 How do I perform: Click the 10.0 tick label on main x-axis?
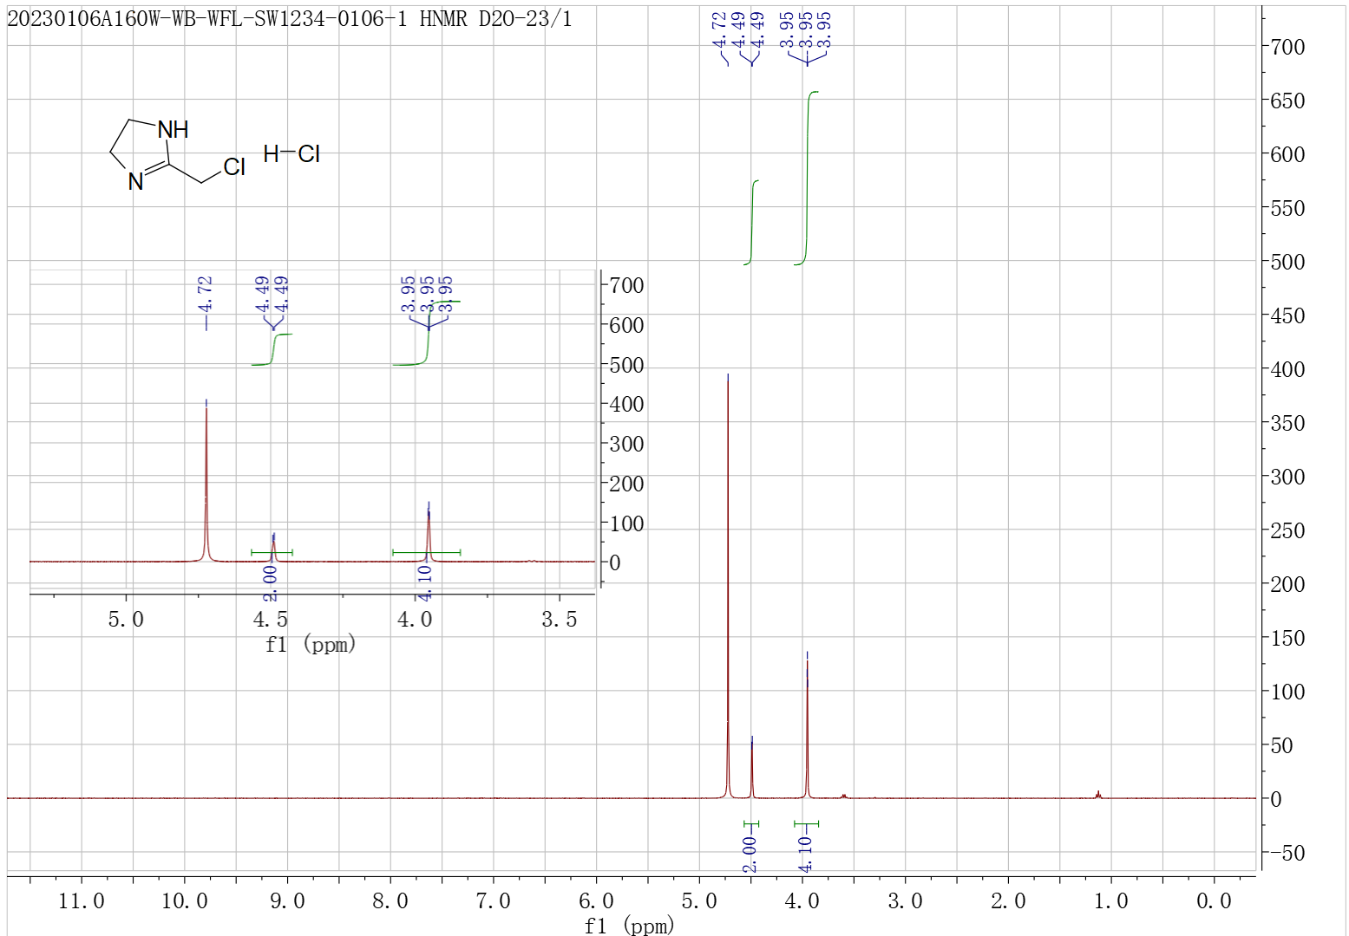click(184, 901)
